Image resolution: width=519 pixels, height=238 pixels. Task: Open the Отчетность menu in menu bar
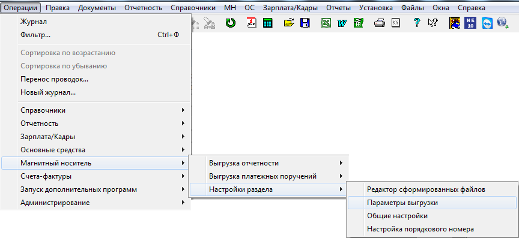click(x=144, y=8)
